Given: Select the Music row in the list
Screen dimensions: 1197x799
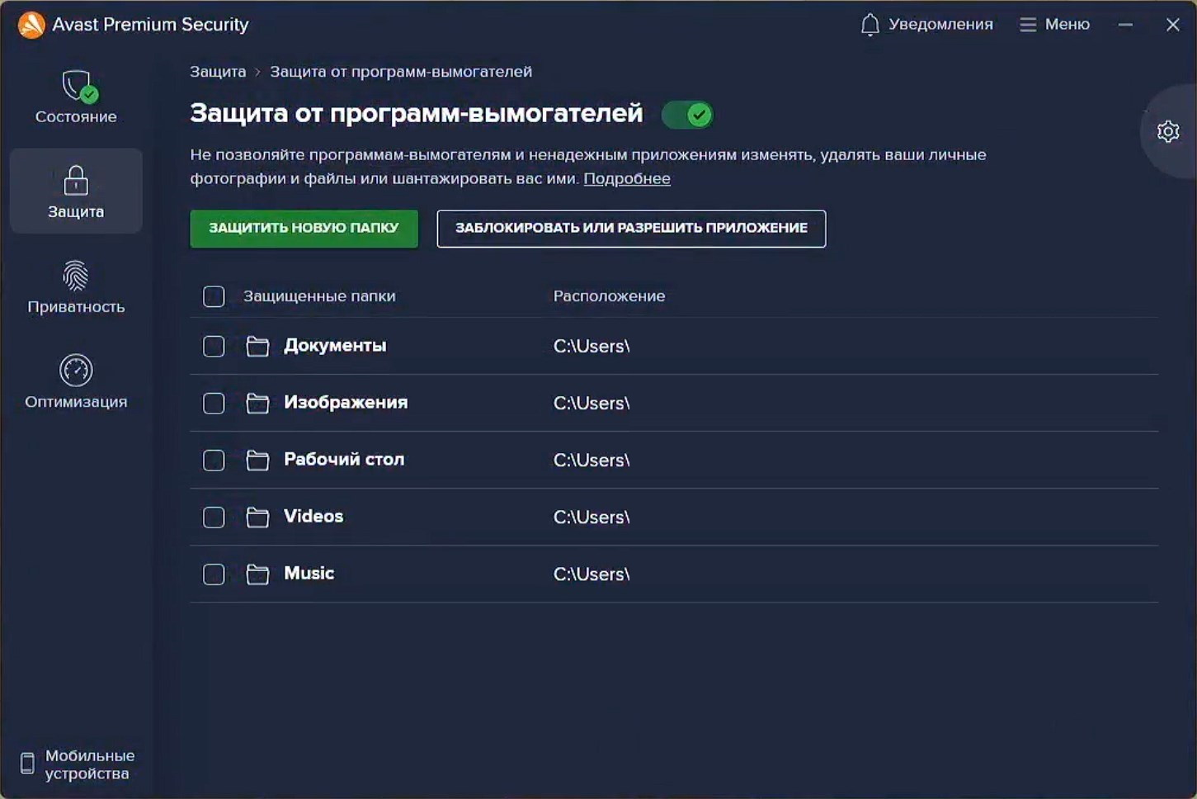Looking at the screenshot, I should [309, 573].
